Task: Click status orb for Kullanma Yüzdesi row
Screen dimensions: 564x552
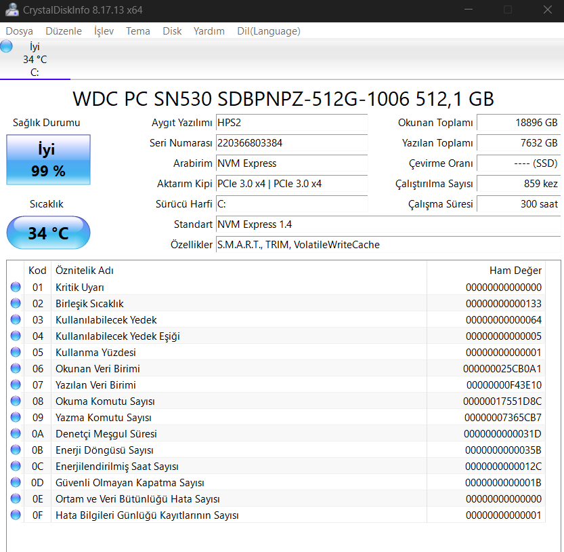Action: (16, 352)
